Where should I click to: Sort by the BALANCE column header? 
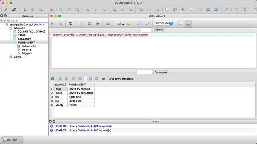tap(60, 84)
